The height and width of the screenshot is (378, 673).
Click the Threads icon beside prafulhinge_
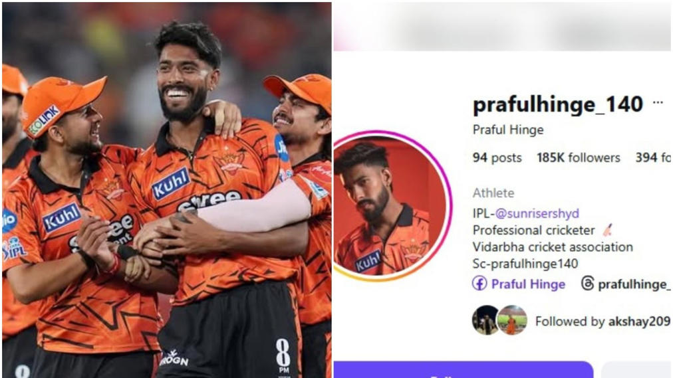pos(588,283)
